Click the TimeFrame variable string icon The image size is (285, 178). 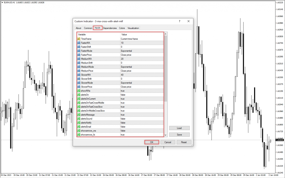click(78, 39)
